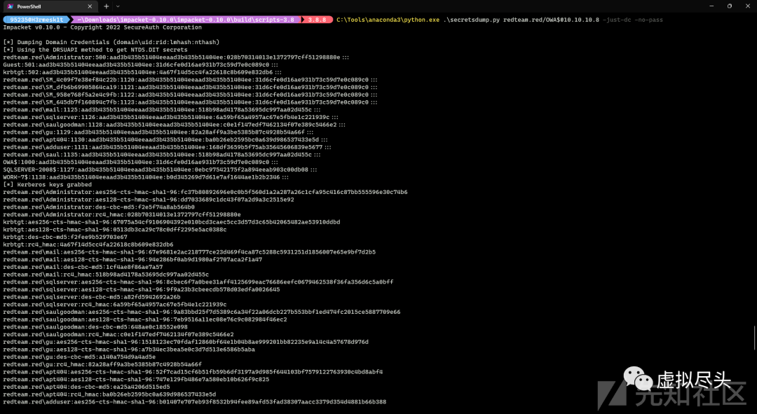This screenshot has width=757, height=414.
Task: Click the apt404:aes256-cts-hmac-sha1-96 key line
Action: coord(193,372)
